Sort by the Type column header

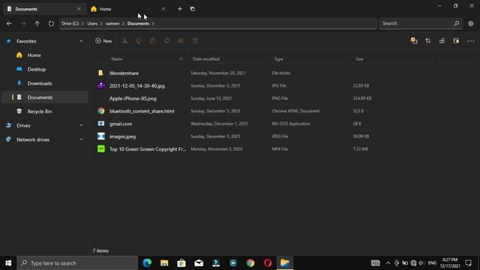pyautogui.click(x=278, y=58)
